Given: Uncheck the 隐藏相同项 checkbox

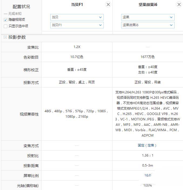Looking at the screenshot, I should pyautogui.click(x=5, y=20).
